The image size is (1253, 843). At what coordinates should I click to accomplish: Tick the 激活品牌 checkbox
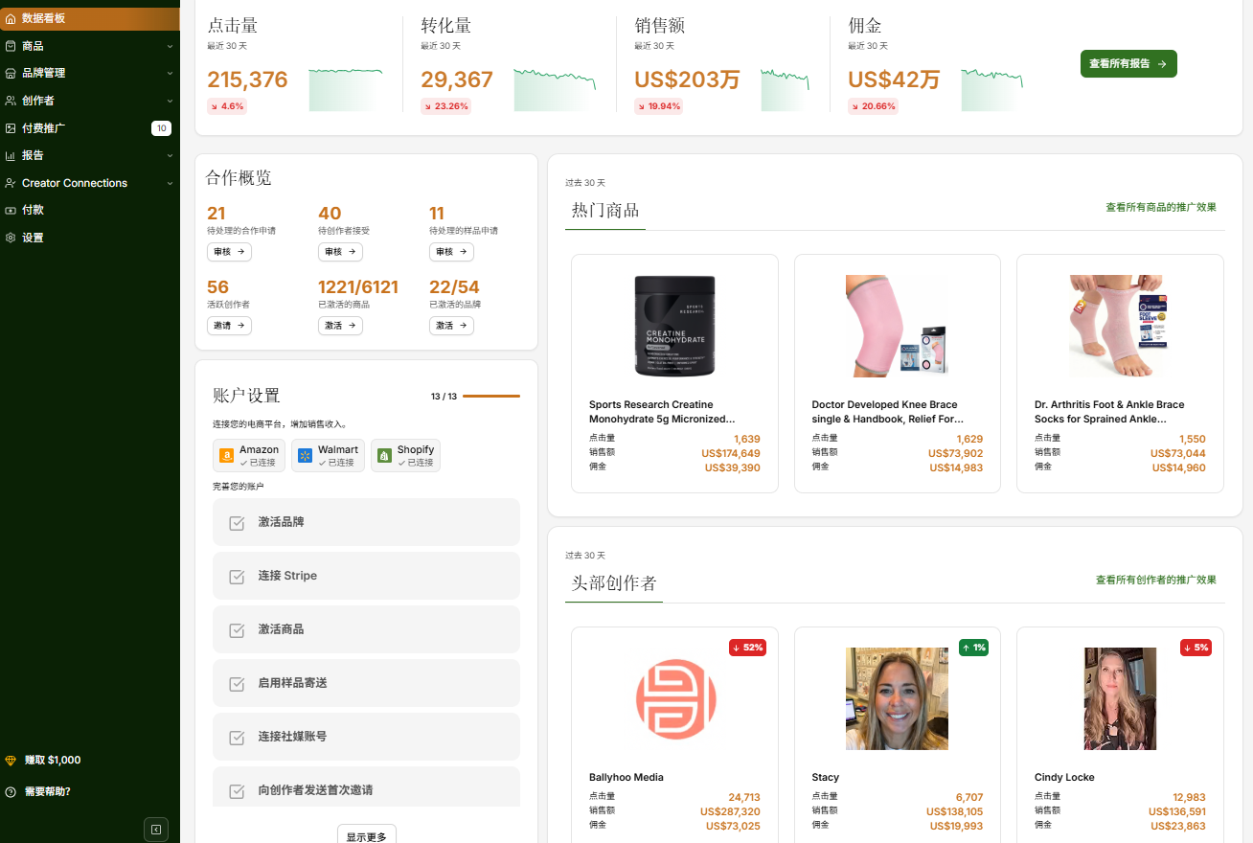(237, 523)
